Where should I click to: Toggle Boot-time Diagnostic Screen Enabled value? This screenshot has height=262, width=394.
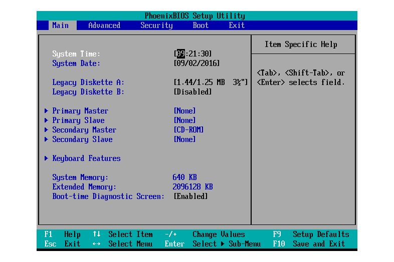190,196
